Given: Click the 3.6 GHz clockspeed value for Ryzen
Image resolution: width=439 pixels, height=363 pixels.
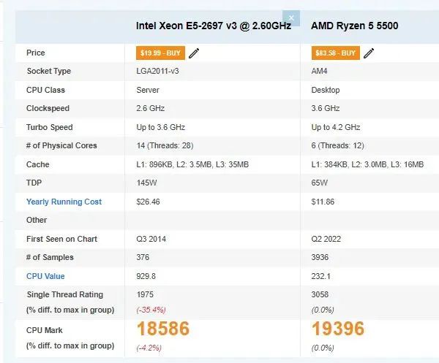Looking at the screenshot, I should (326, 108).
